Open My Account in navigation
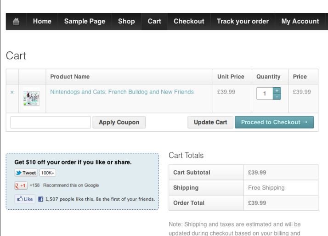Screen dimensions: 328x236 tap(300, 21)
